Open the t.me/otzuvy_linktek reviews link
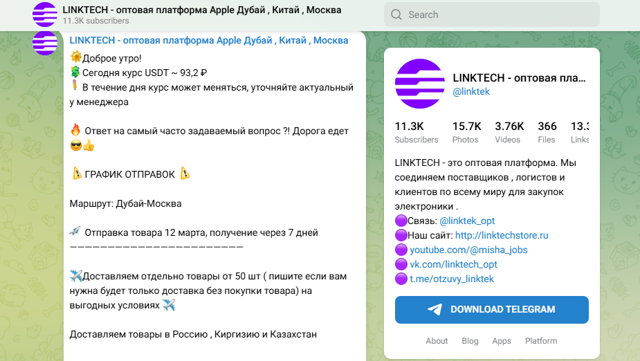 click(x=452, y=279)
